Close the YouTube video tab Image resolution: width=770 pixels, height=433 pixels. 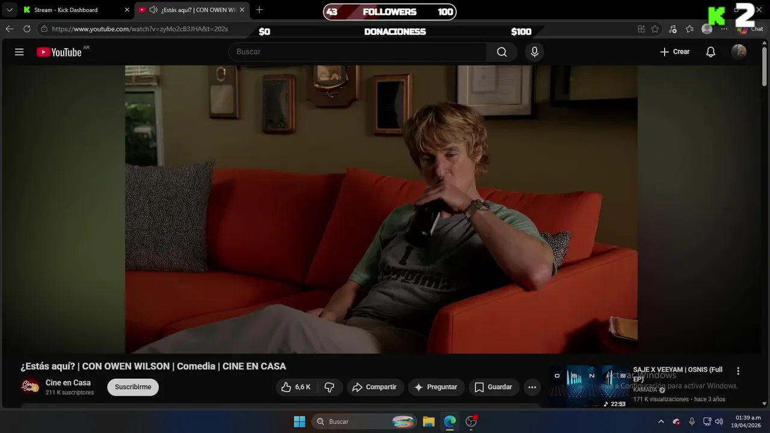(x=242, y=10)
